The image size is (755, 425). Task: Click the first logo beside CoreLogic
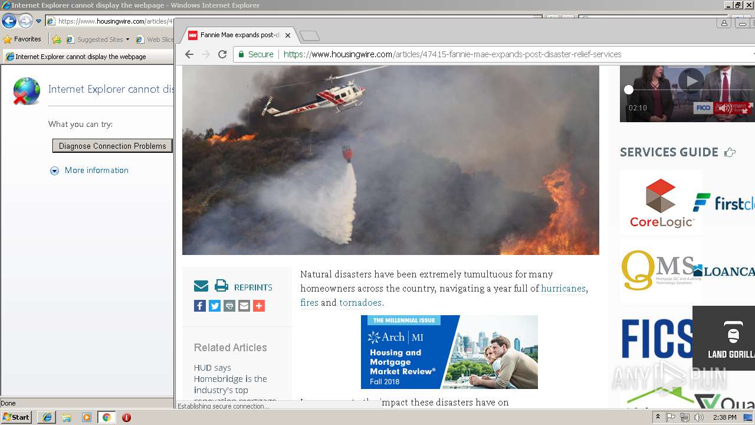pyautogui.click(x=724, y=202)
